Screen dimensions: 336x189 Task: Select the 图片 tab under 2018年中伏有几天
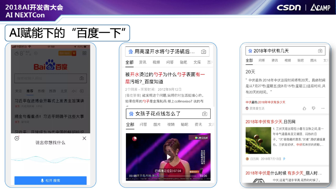pos(313,60)
